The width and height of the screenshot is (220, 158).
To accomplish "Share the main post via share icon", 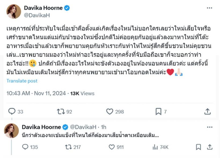I will [x=207, y=111].
